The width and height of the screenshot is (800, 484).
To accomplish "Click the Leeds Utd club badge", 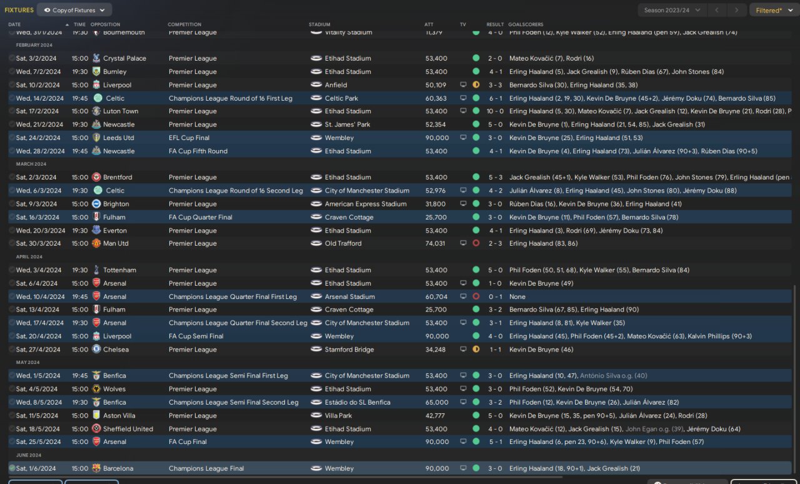I will (x=96, y=138).
